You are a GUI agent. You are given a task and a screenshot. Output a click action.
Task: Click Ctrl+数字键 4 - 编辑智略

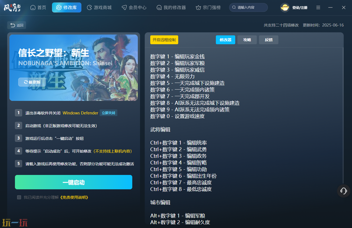tap(178, 163)
